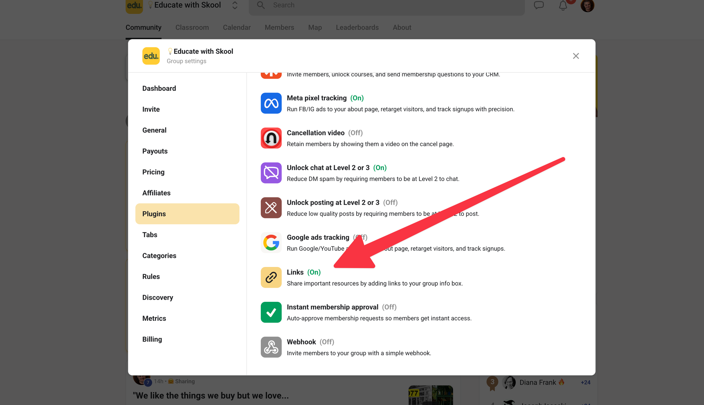Screen dimensions: 704x405
Task: Open Pricing settings section
Action: [187, 172]
